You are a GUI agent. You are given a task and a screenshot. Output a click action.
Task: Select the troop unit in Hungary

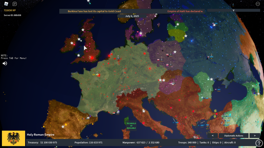[x=173, y=83]
